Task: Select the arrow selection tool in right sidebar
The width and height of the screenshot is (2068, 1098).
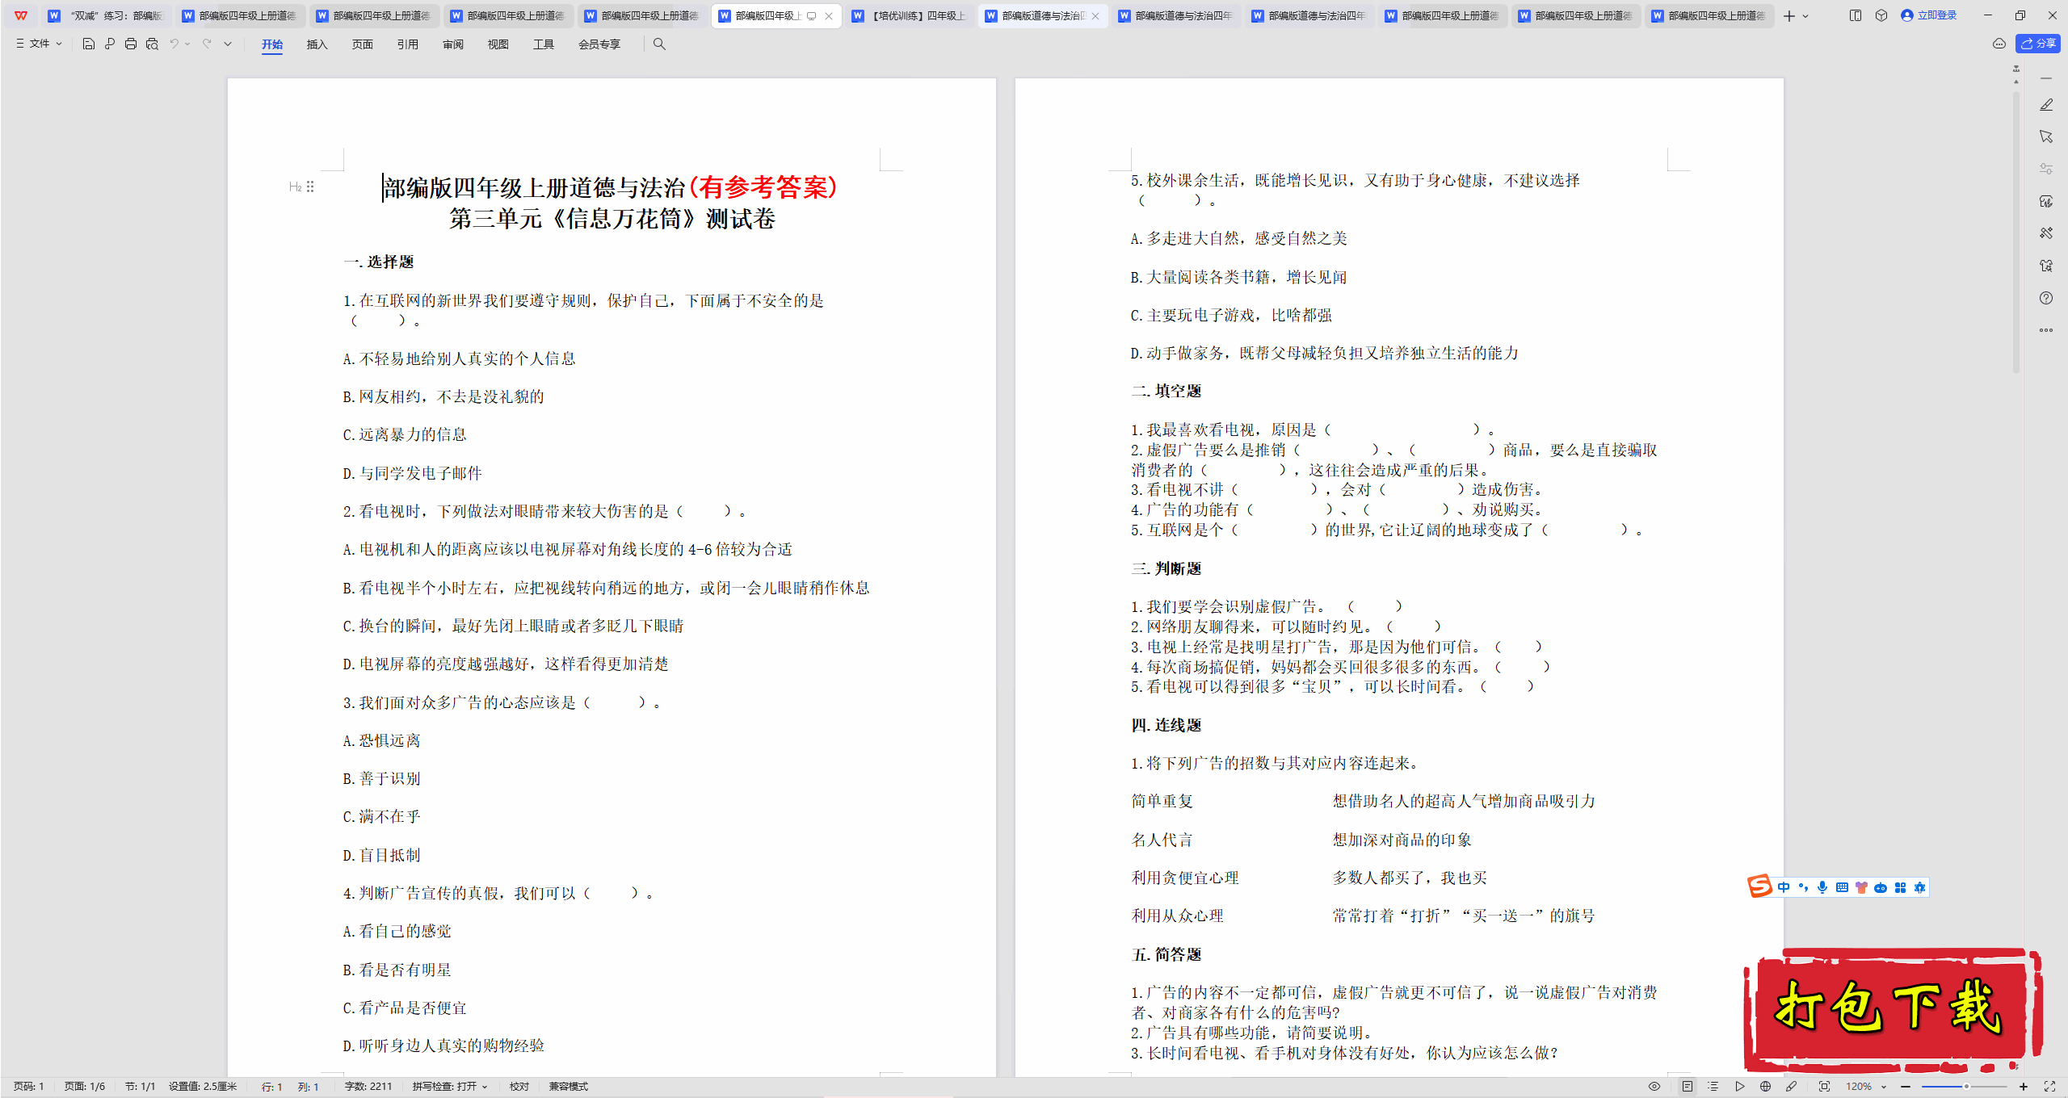Action: click(2046, 136)
